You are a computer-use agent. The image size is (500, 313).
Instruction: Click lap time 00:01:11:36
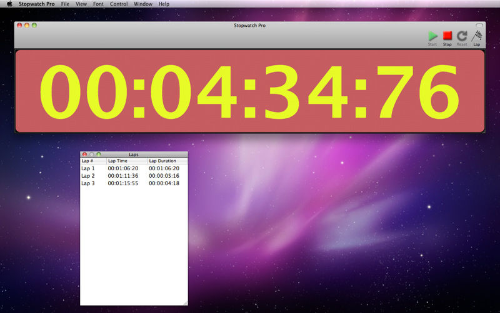[x=123, y=176]
